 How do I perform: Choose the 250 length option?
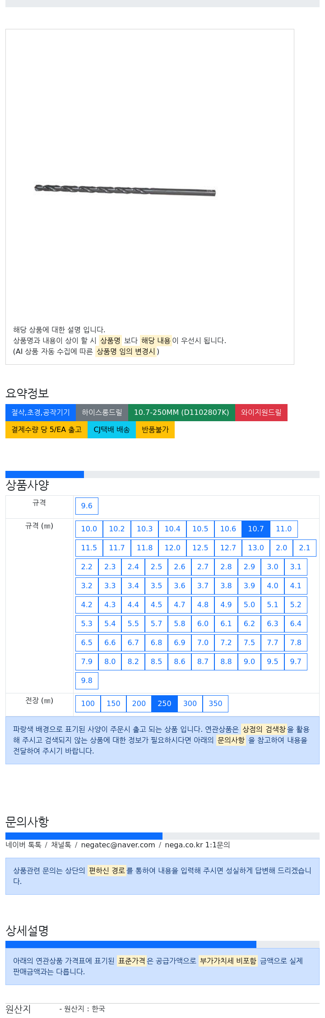164,703
